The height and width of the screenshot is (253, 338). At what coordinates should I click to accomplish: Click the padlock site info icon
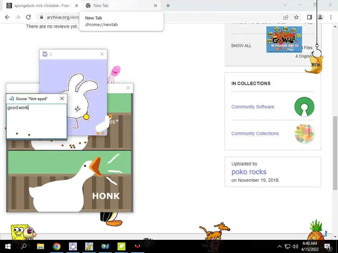[42, 17]
